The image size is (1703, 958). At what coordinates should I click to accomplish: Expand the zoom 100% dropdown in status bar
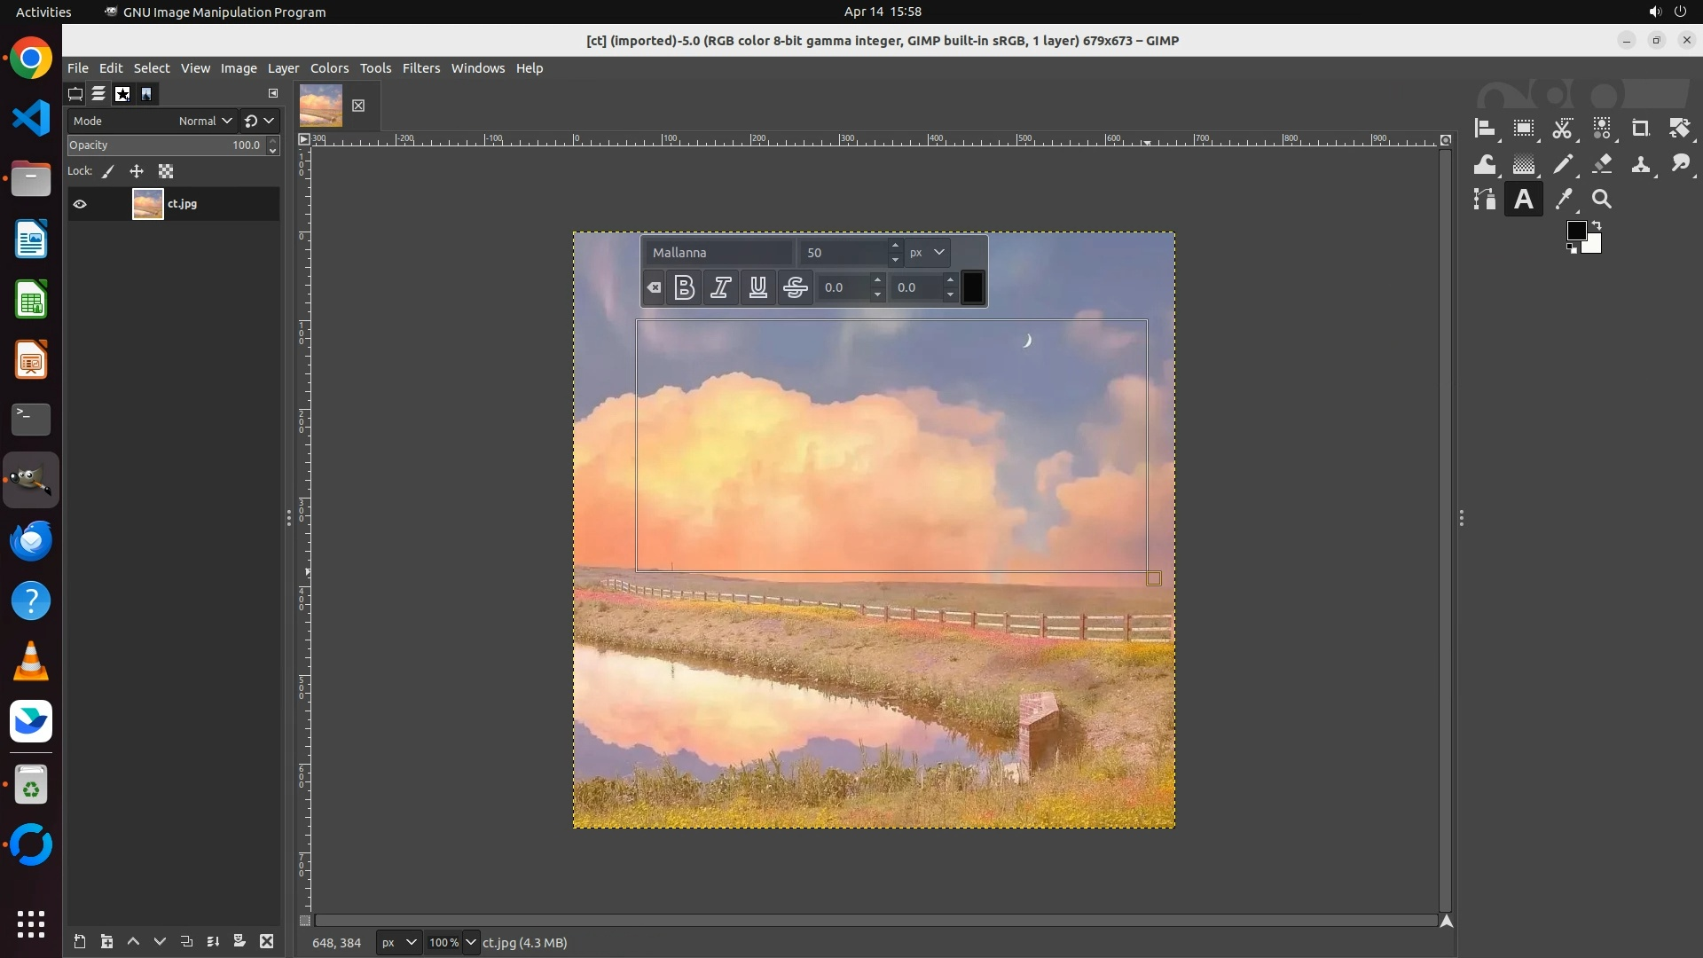pos(471,942)
